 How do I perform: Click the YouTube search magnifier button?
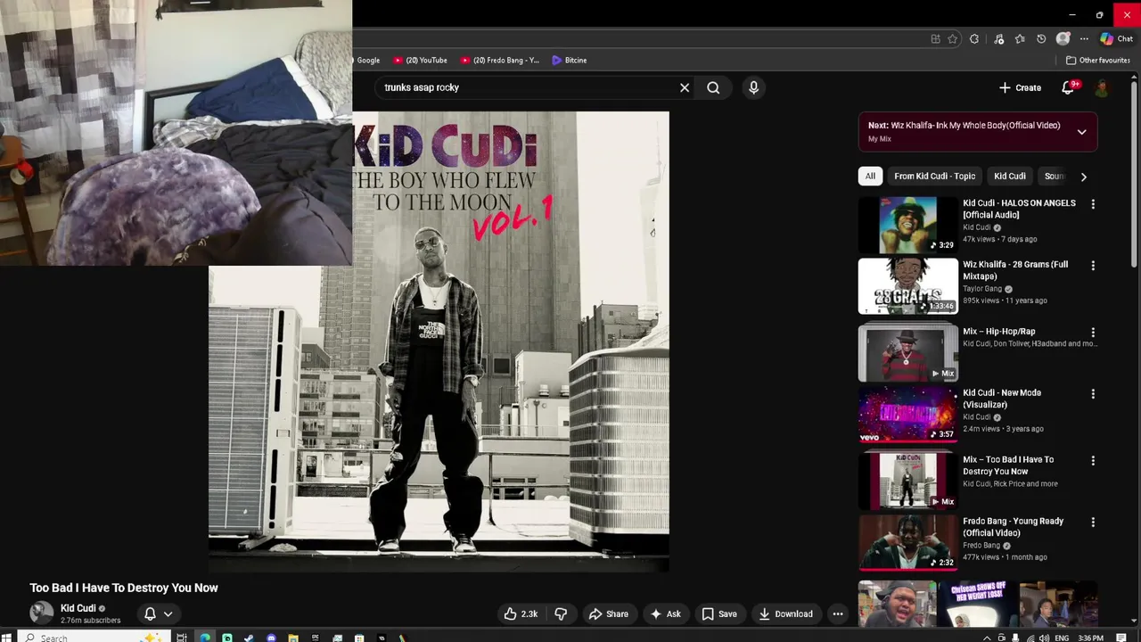pos(713,87)
